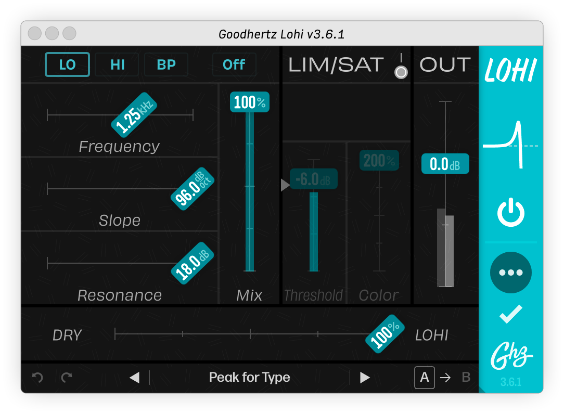Screen dimensions: 564x414
Task: Click the threshold arrow marker
Action: 285,185
